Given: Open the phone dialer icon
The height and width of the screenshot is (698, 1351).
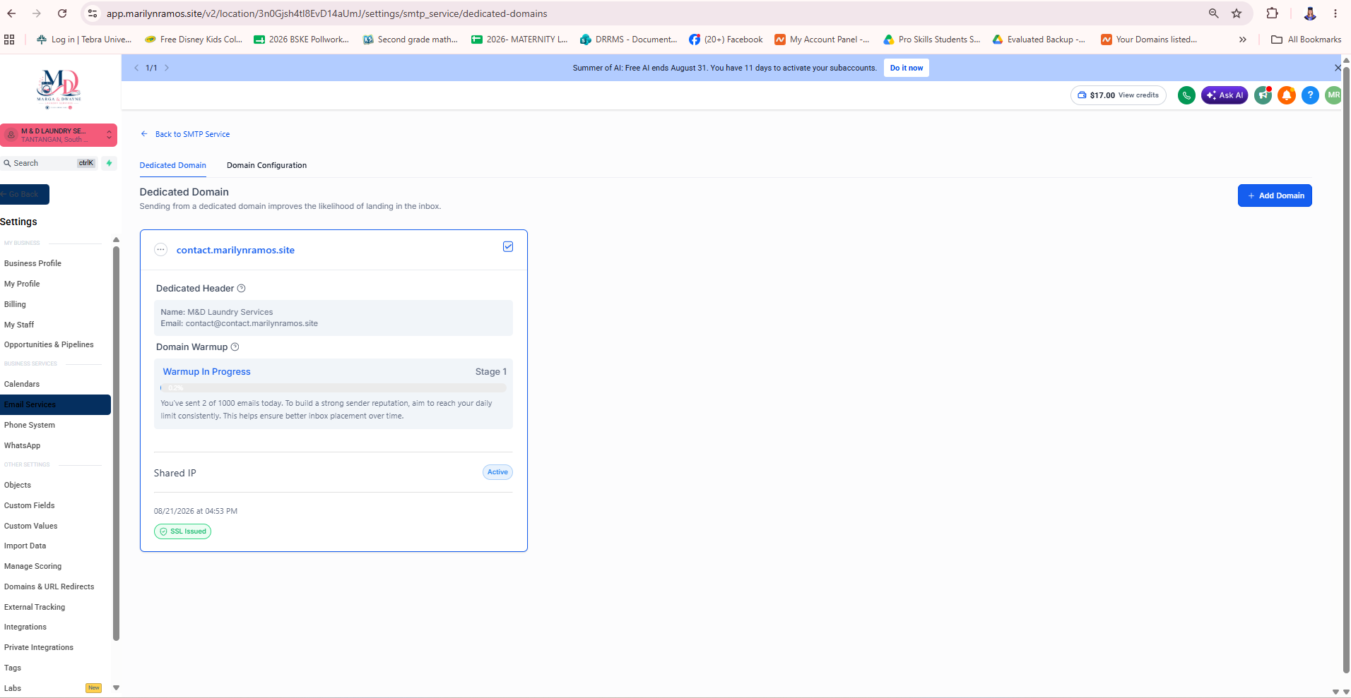Looking at the screenshot, I should click(1186, 95).
